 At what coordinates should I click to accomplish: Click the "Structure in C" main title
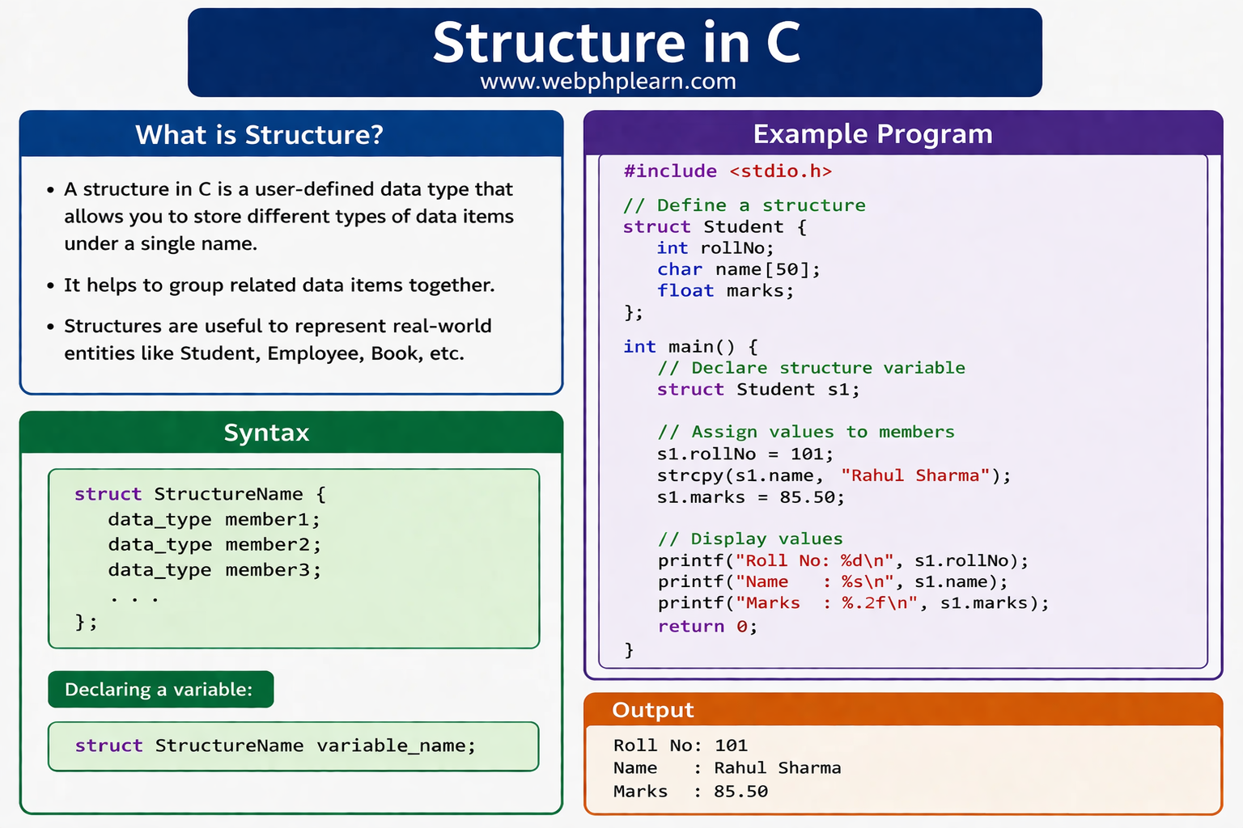[x=615, y=42]
